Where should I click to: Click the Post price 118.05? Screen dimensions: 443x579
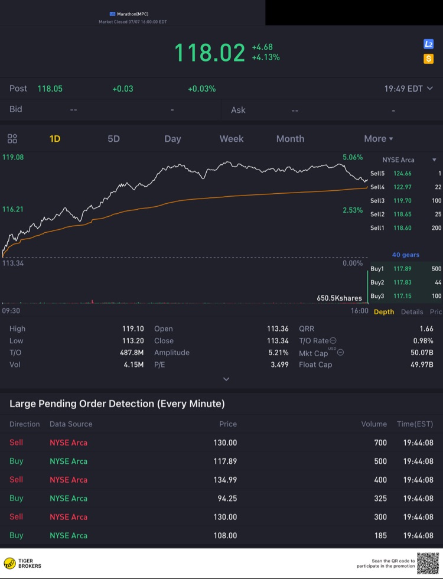[x=50, y=89]
